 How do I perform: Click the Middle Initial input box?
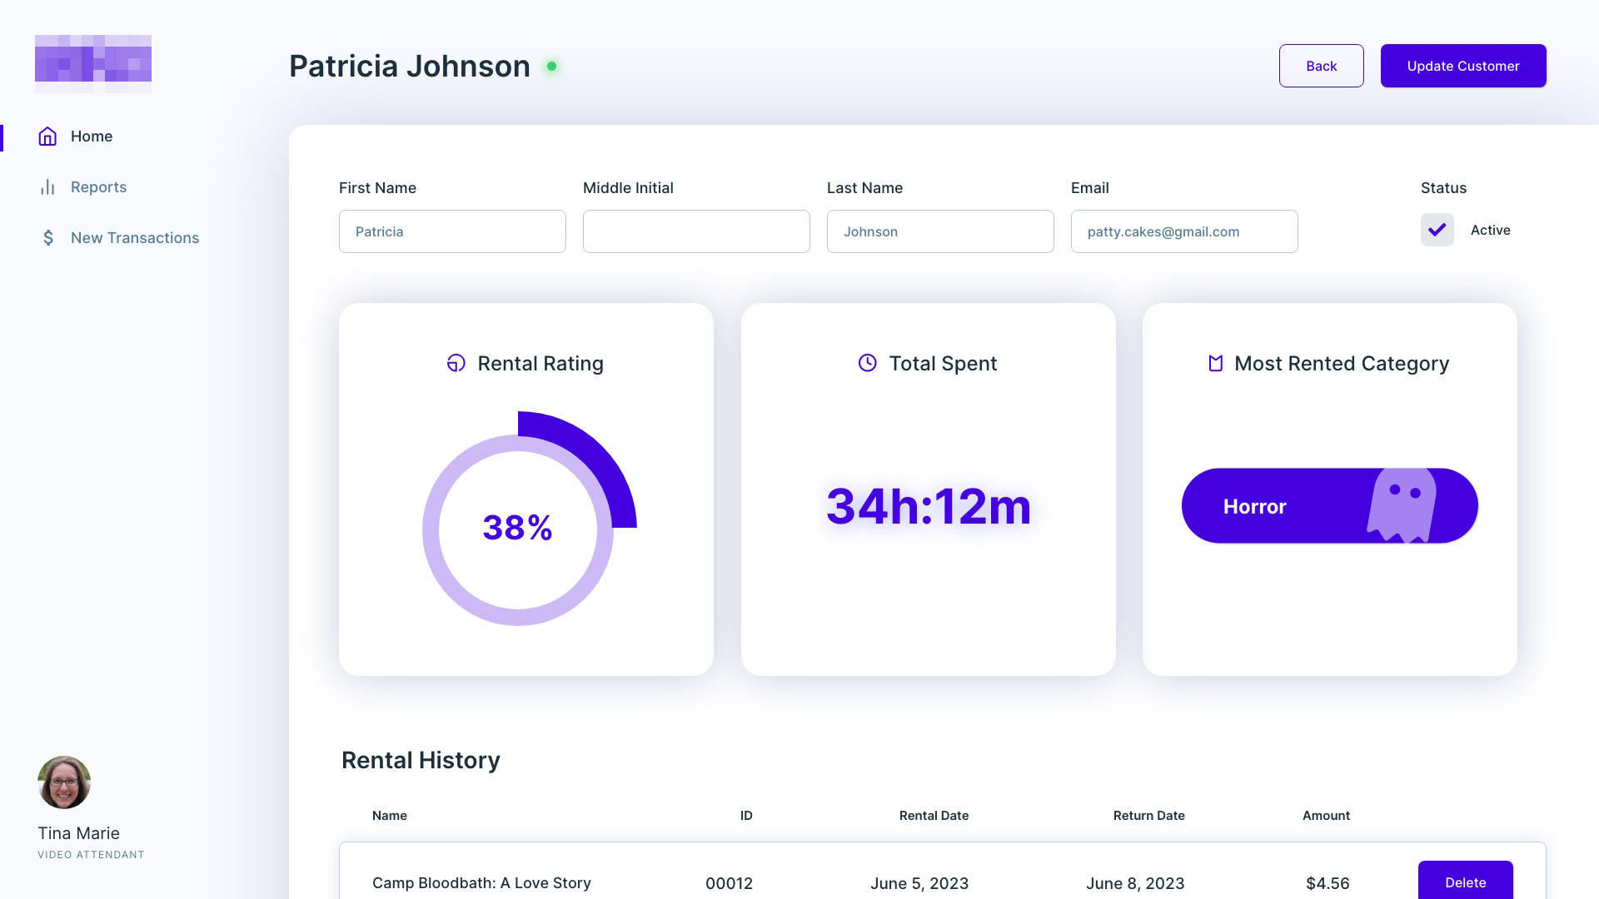[x=696, y=231]
